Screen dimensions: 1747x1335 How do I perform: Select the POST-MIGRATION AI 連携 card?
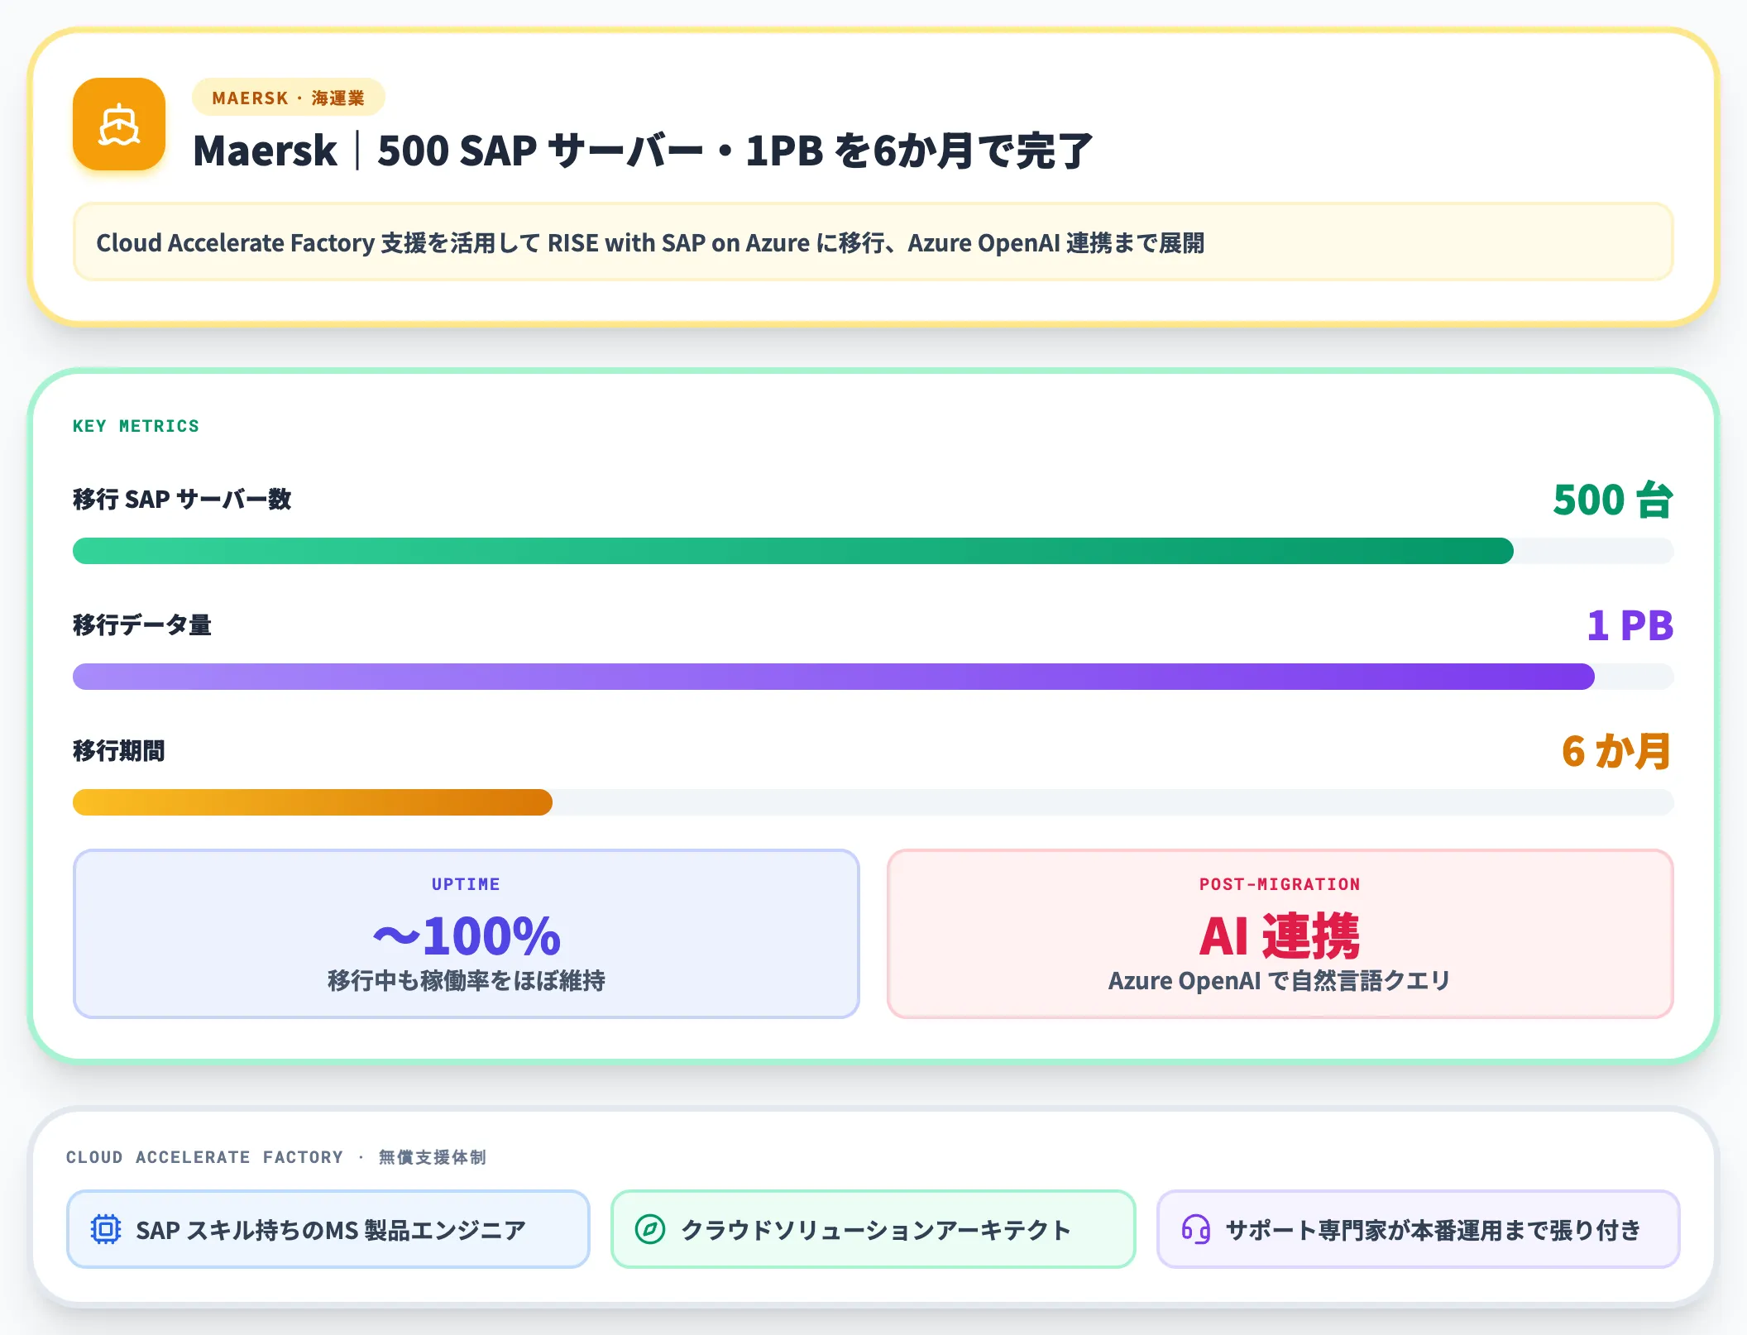[1280, 934]
